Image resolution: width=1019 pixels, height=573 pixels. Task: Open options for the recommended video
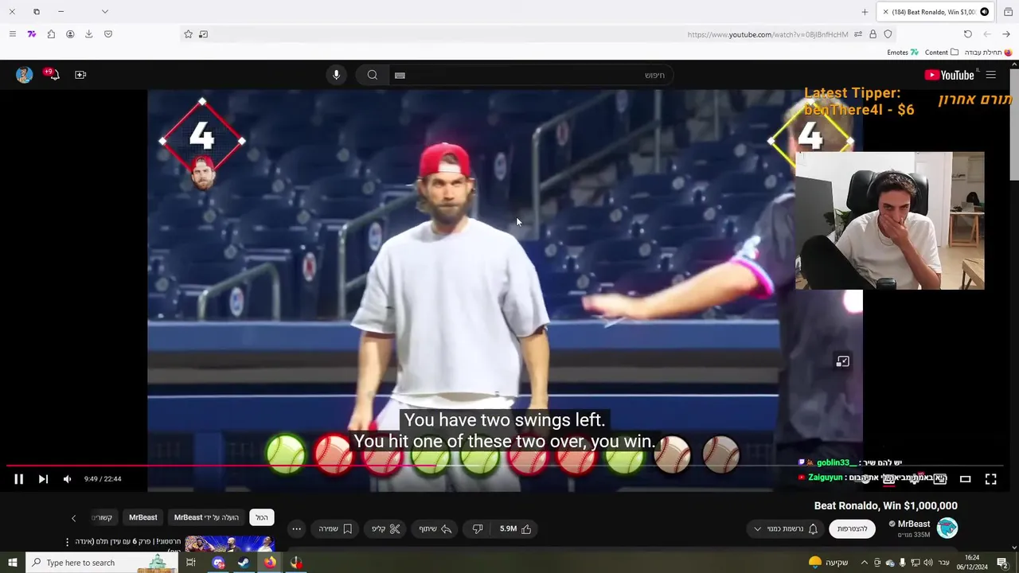pyautogui.click(x=68, y=542)
